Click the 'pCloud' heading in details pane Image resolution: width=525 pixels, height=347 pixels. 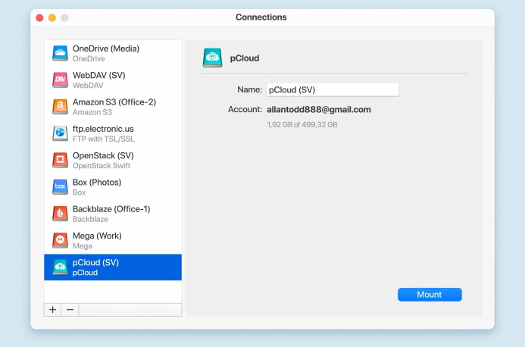[245, 58]
